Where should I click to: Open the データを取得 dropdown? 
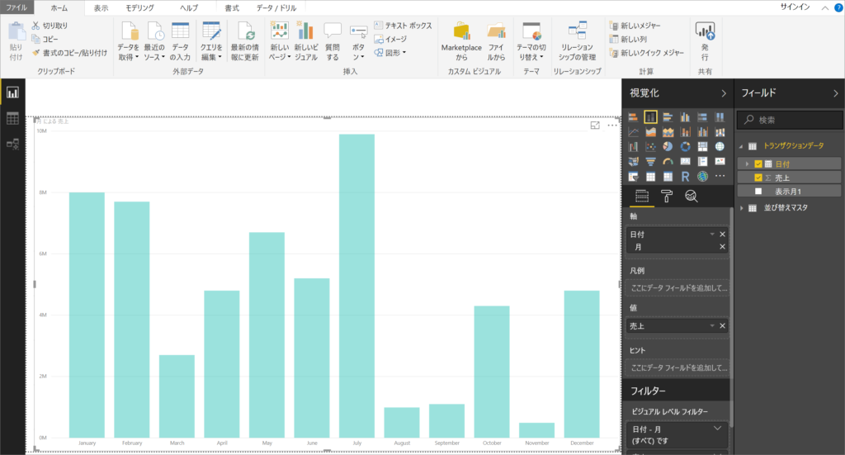tap(128, 42)
